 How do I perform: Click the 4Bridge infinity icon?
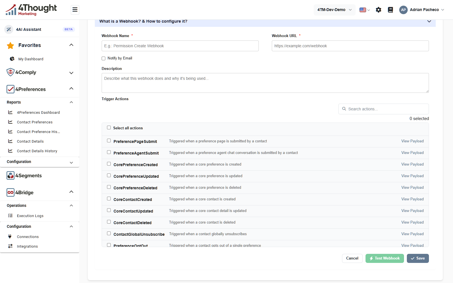click(x=10, y=192)
